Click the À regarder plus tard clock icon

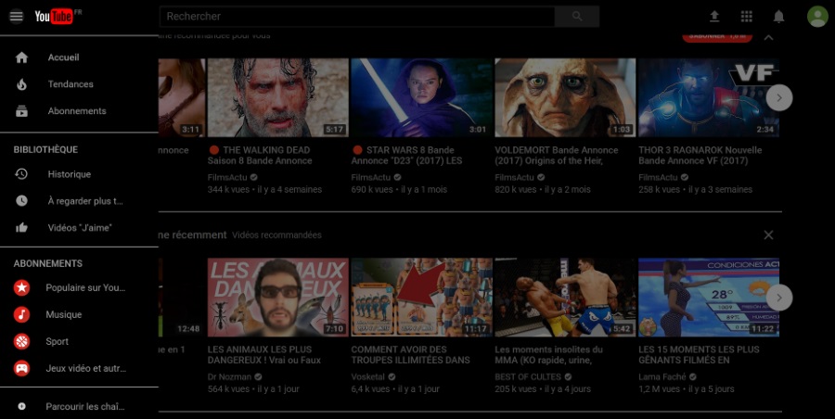[22, 200]
